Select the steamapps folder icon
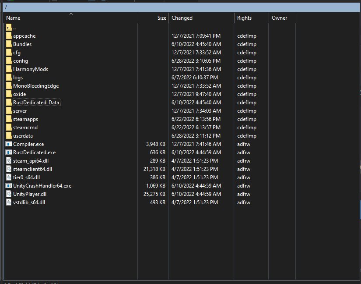Viewport: 361px width, 284px height. coord(9,119)
